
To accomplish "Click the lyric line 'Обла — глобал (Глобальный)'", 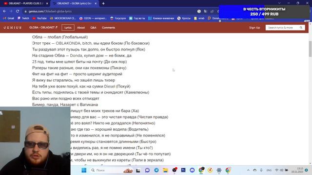I will coord(60,37).
